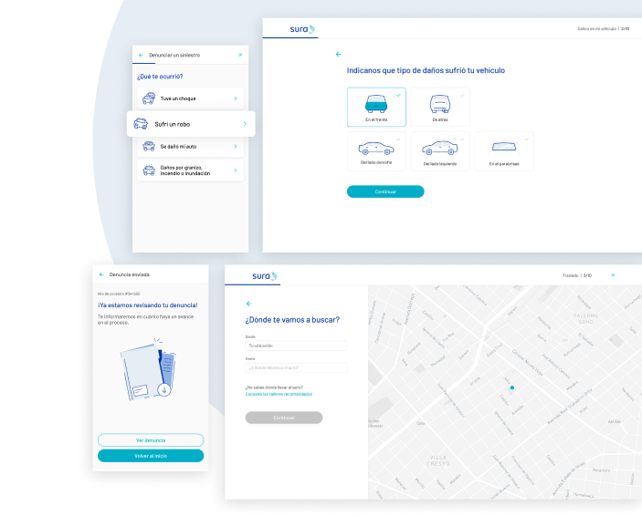Click the 'Ver denuncia' button
Viewport: 642px width, 516px height.
[x=151, y=440]
